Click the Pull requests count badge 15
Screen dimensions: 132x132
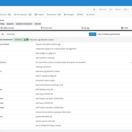point(30,15)
